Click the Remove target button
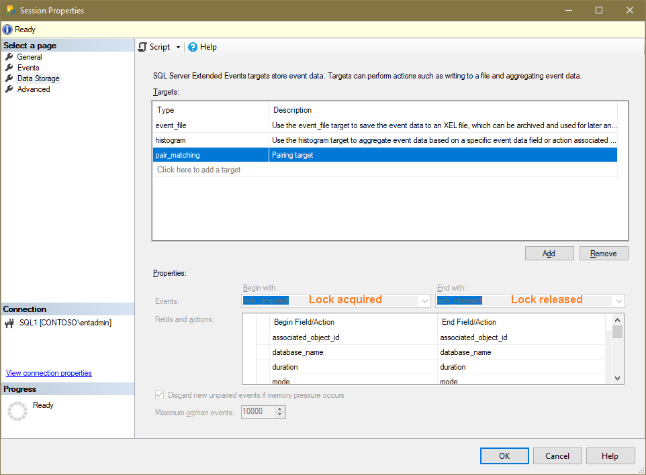 tap(604, 254)
